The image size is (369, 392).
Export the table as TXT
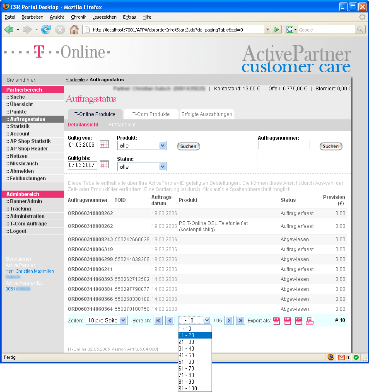point(299,321)
